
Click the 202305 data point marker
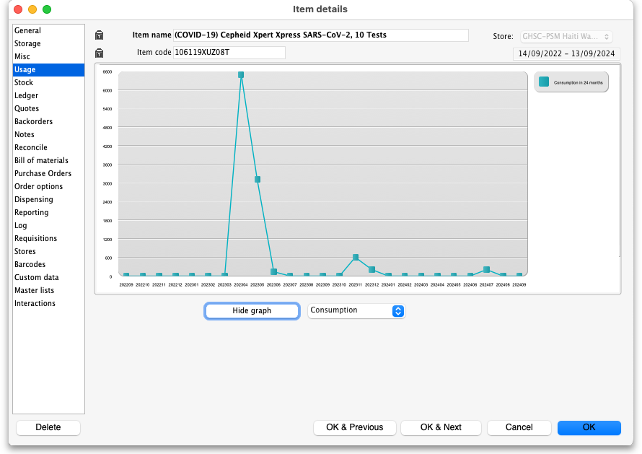click(258, 179)
